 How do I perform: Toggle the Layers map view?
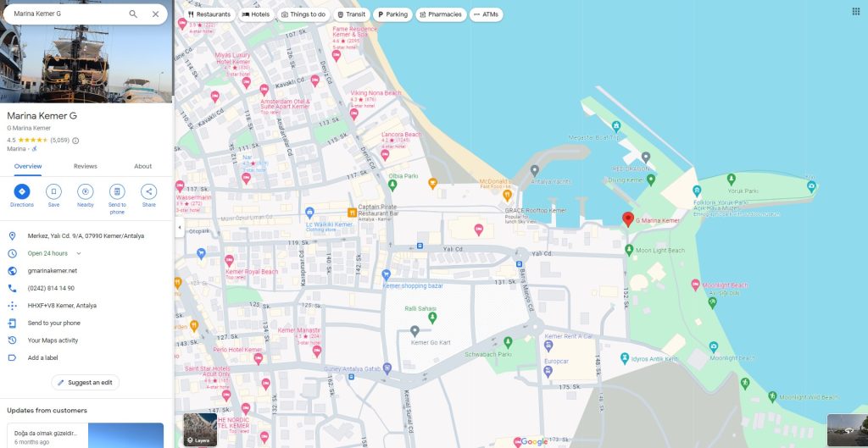(200, 429)
